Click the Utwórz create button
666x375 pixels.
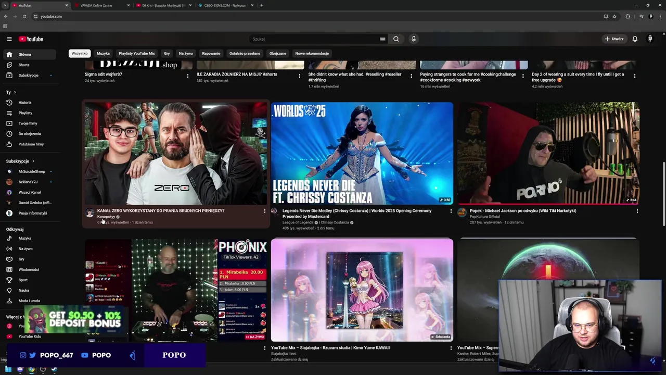click(614, 39)
